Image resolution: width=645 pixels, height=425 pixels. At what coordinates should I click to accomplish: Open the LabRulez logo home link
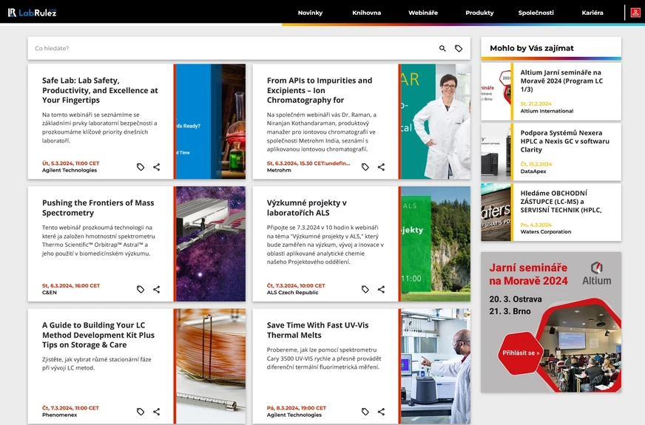point(32,13)
